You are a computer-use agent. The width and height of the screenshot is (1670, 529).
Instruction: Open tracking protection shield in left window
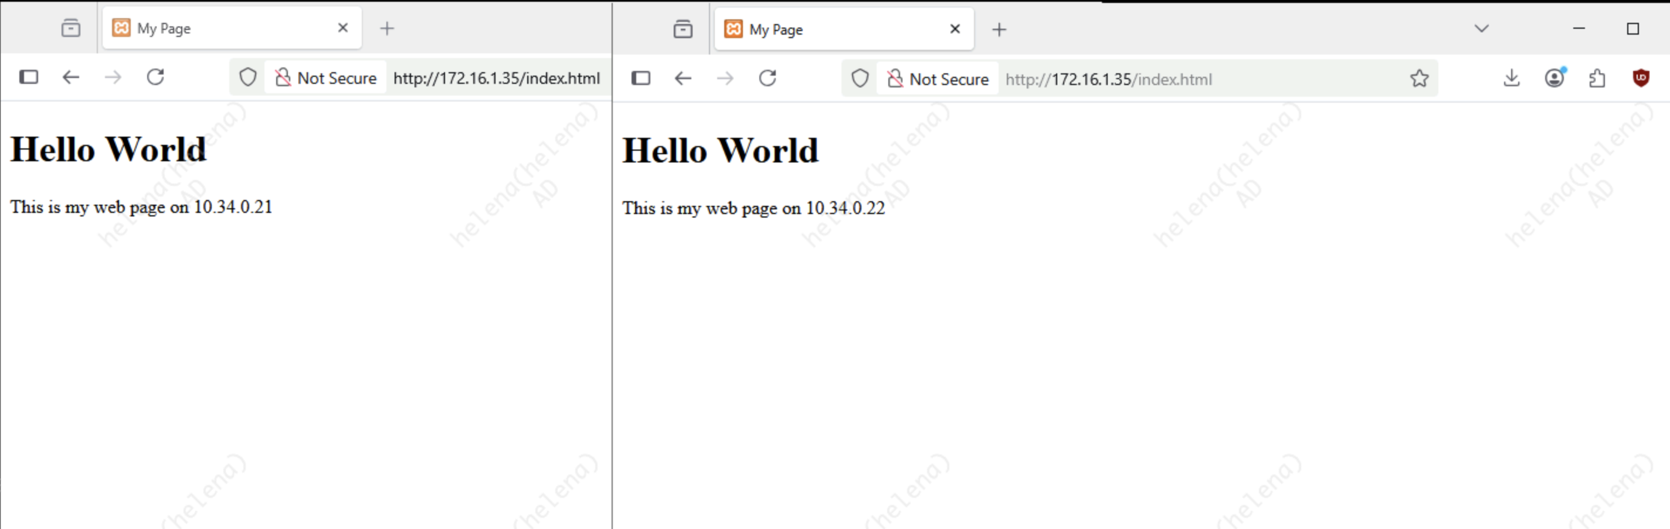click(x=247, y=78)
